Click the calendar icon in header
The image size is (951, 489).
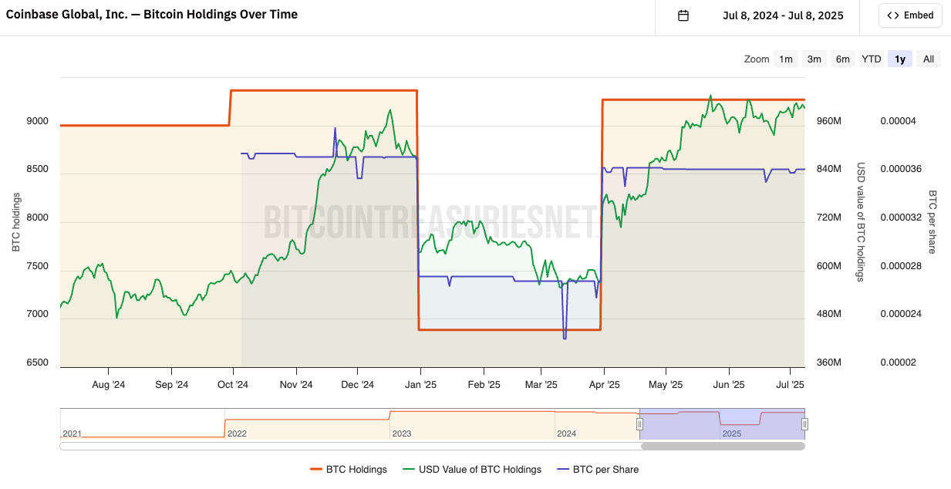pyautogui.click(x=683, y=15)
